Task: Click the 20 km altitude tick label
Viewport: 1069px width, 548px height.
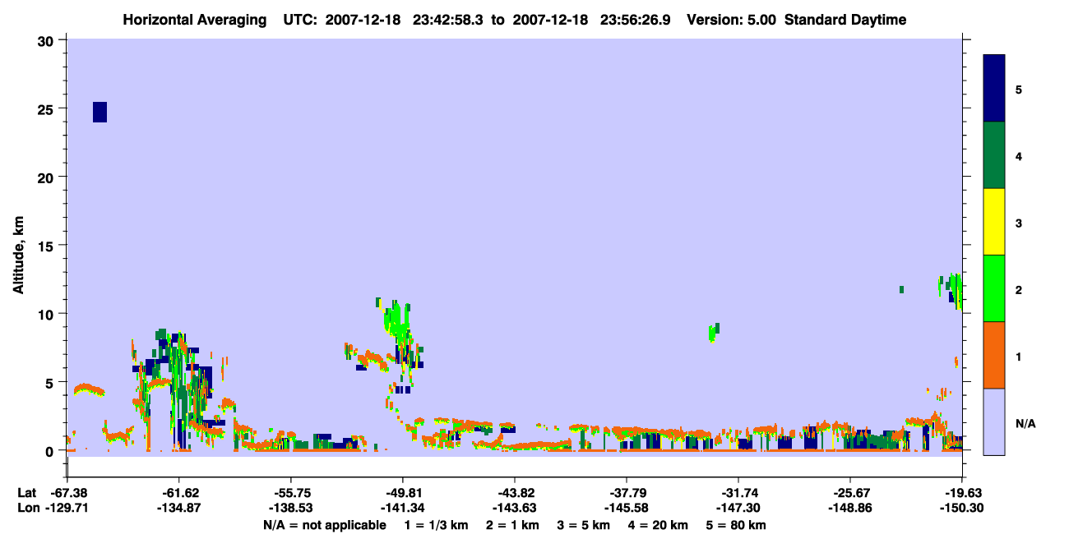Action: (48, 177)
